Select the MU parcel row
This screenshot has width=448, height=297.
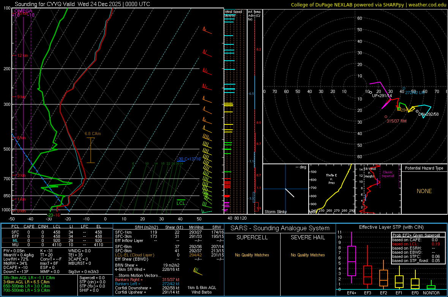[57, 245]
